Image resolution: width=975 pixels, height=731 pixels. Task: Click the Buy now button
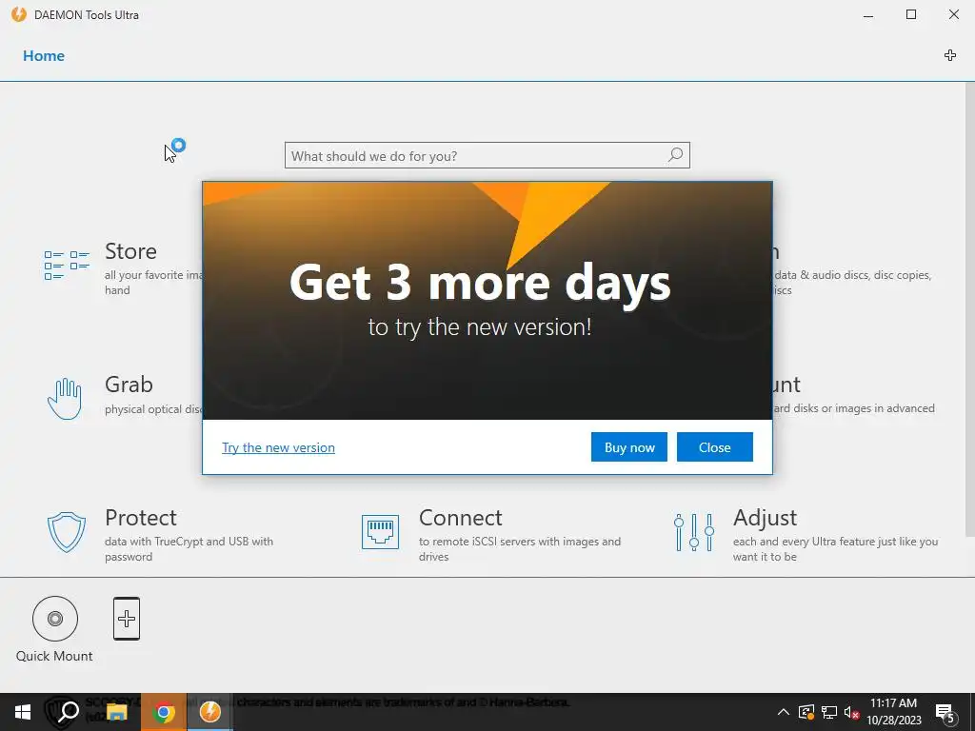(x=629, y=447)
